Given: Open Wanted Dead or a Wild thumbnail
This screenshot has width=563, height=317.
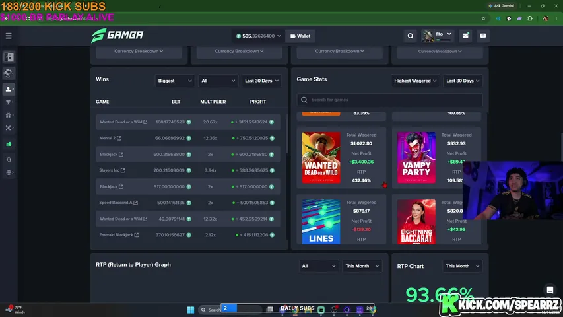Looking at the screenshot, I should pyautogui.click(x=321, y=157).
